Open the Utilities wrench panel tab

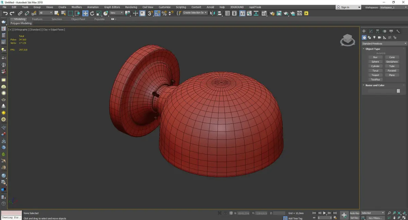pos(398,31)
